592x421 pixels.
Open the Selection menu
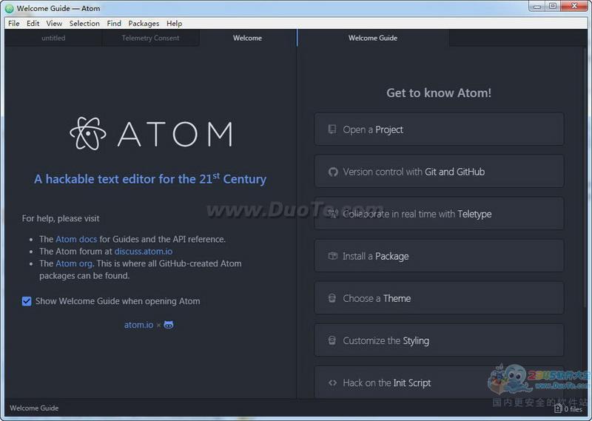point(84,24)
